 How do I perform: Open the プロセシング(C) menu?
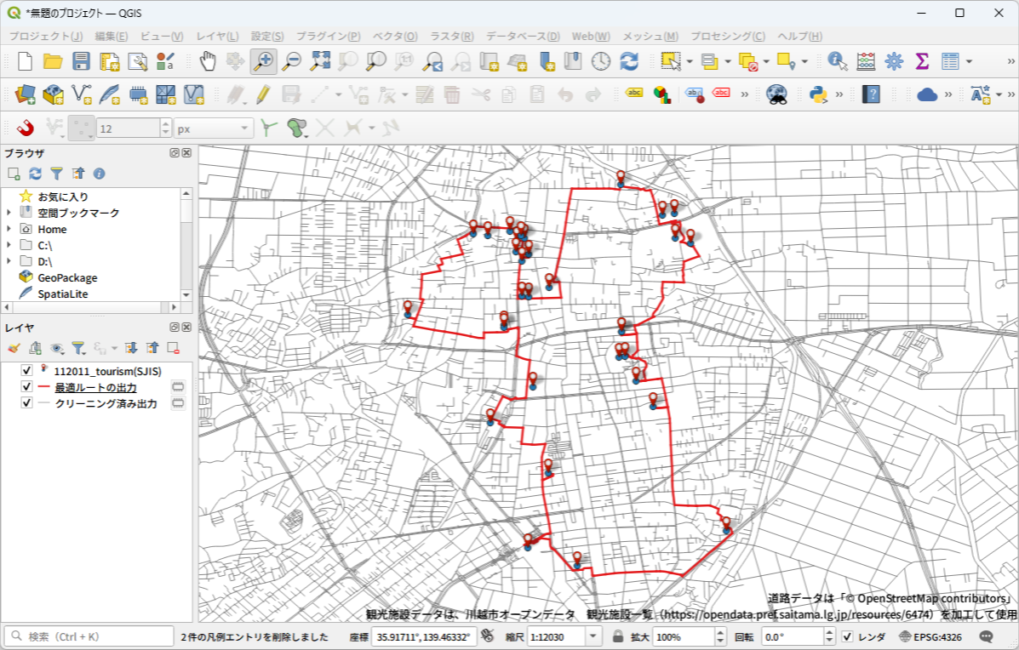pos(727,37)
